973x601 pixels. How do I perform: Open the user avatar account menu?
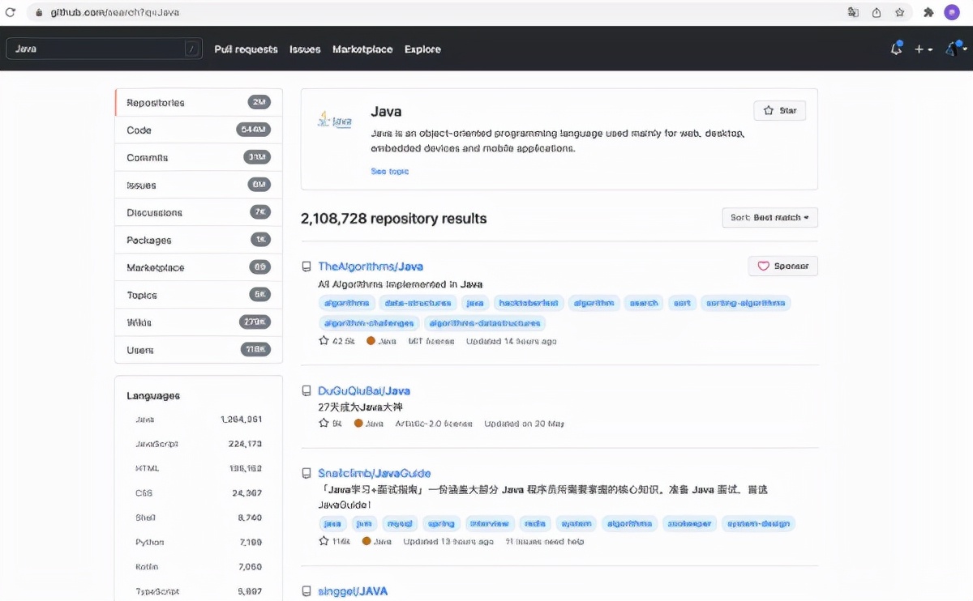tap(955, 49)
